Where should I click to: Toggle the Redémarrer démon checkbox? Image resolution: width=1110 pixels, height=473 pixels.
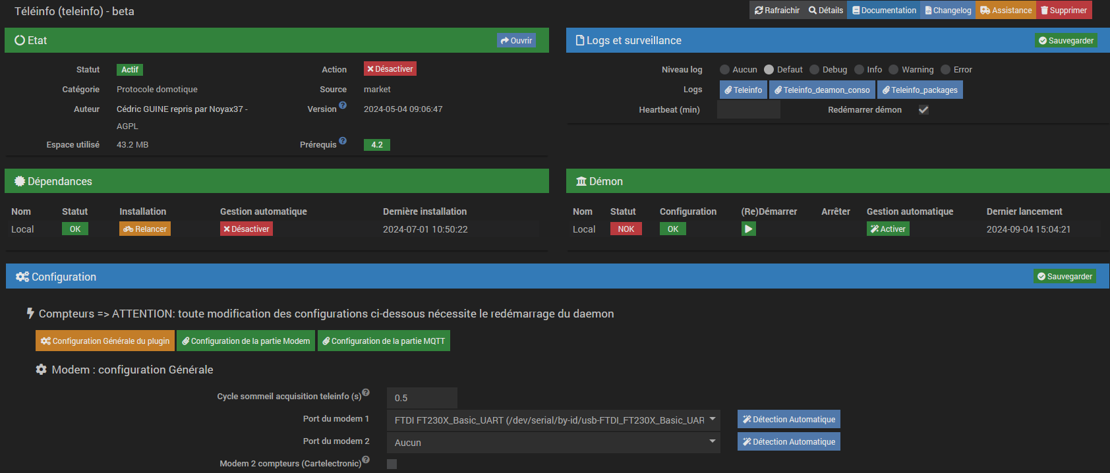(x=923, y=109)
